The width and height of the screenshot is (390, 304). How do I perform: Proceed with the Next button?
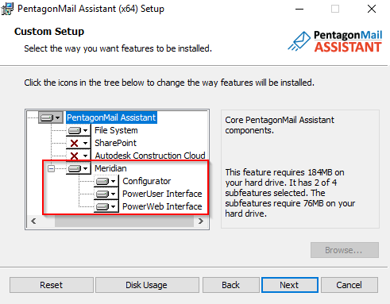coord(290,285)
